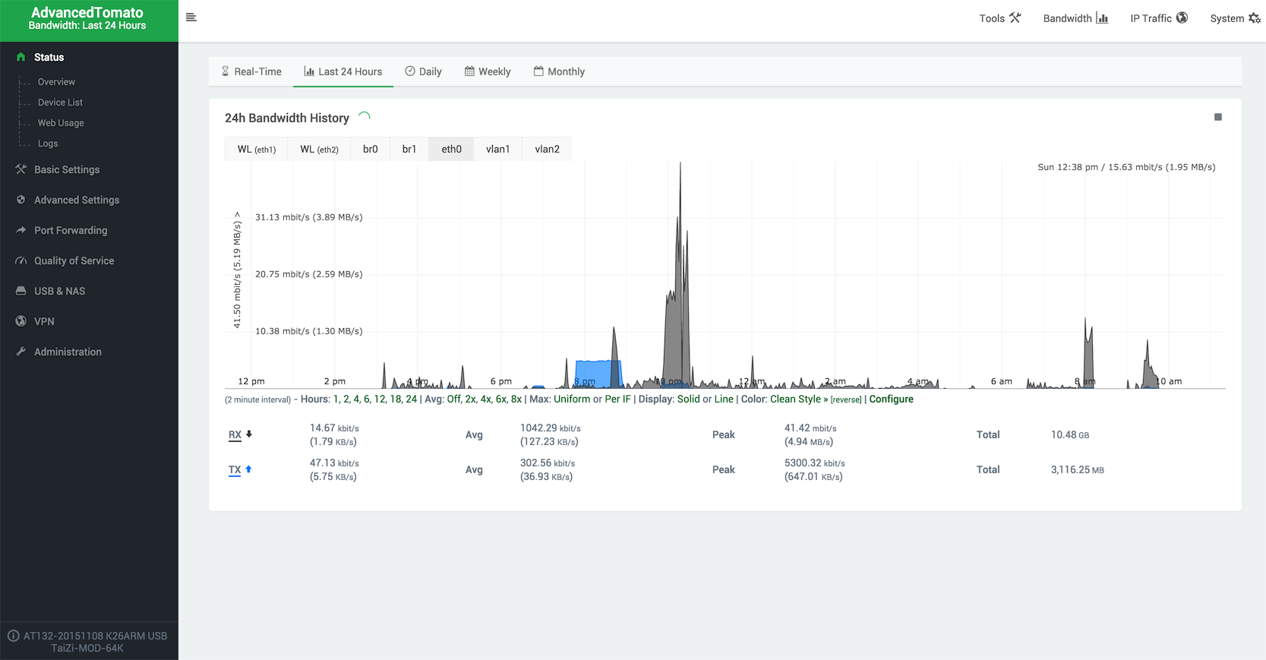The width and height of the screenshot is (1266, 660).
Task: Set averaging to 2x
Action: [471, 399]
